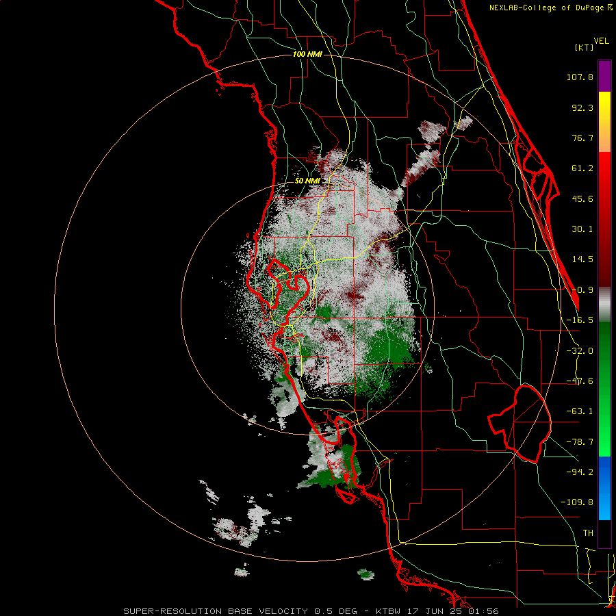Click the 14.5 value on velocity scale
This screenshot has height=616, width=616.
pos(582,259)
